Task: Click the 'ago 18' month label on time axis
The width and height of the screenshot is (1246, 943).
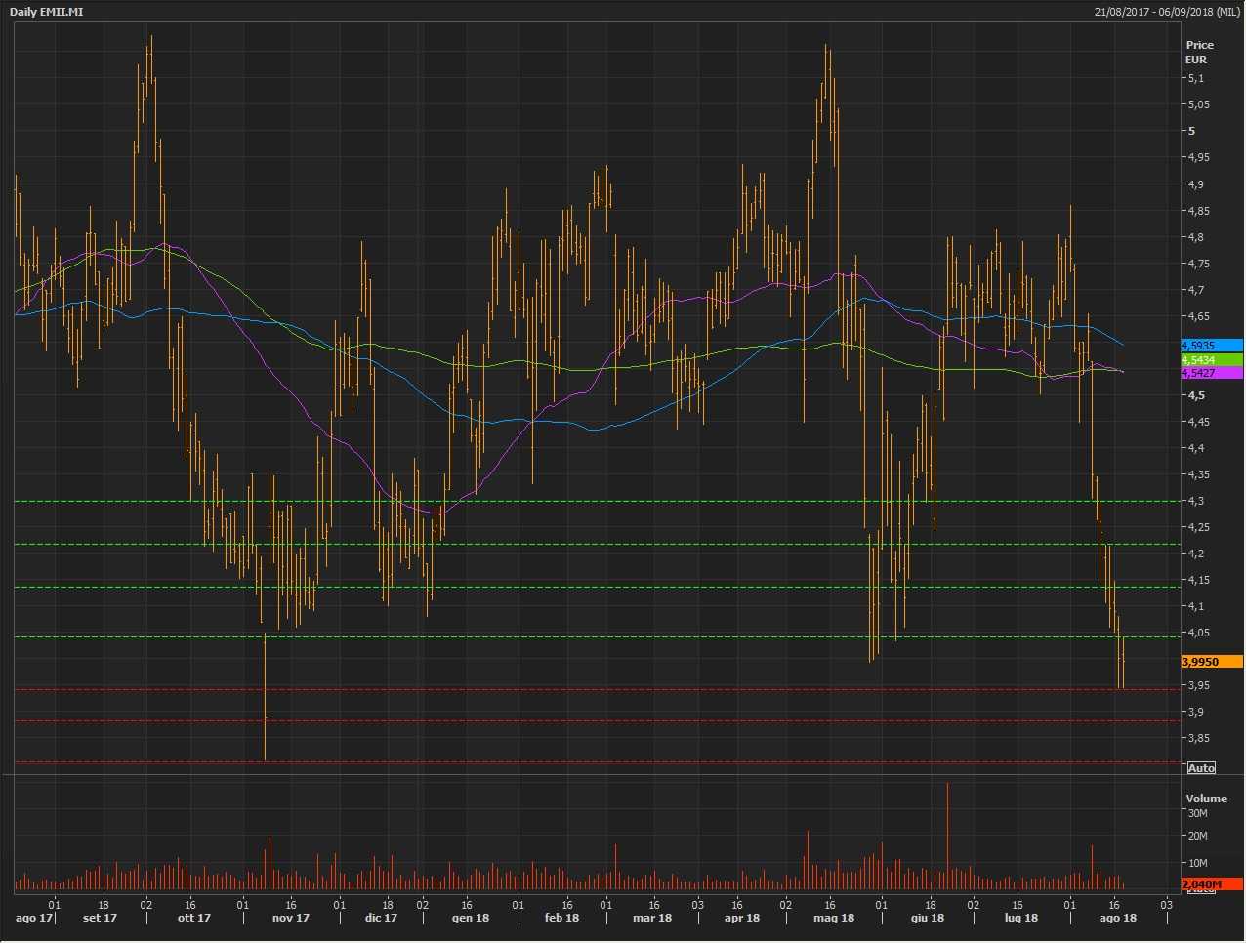Action: tap(1117, 918)
